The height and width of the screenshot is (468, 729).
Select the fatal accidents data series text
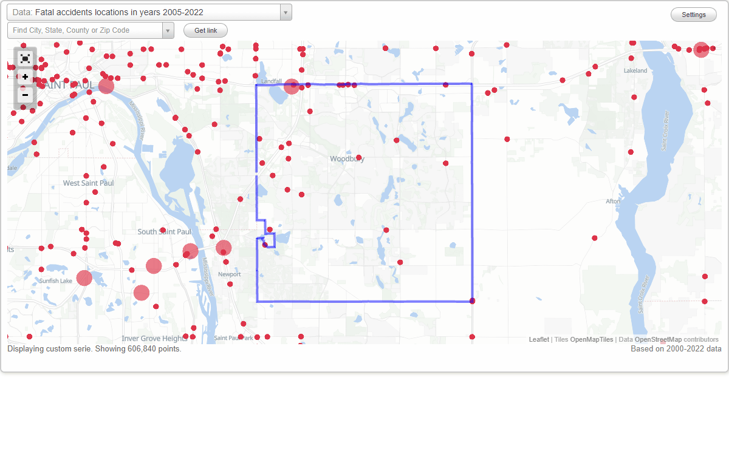tap(120, 12)
